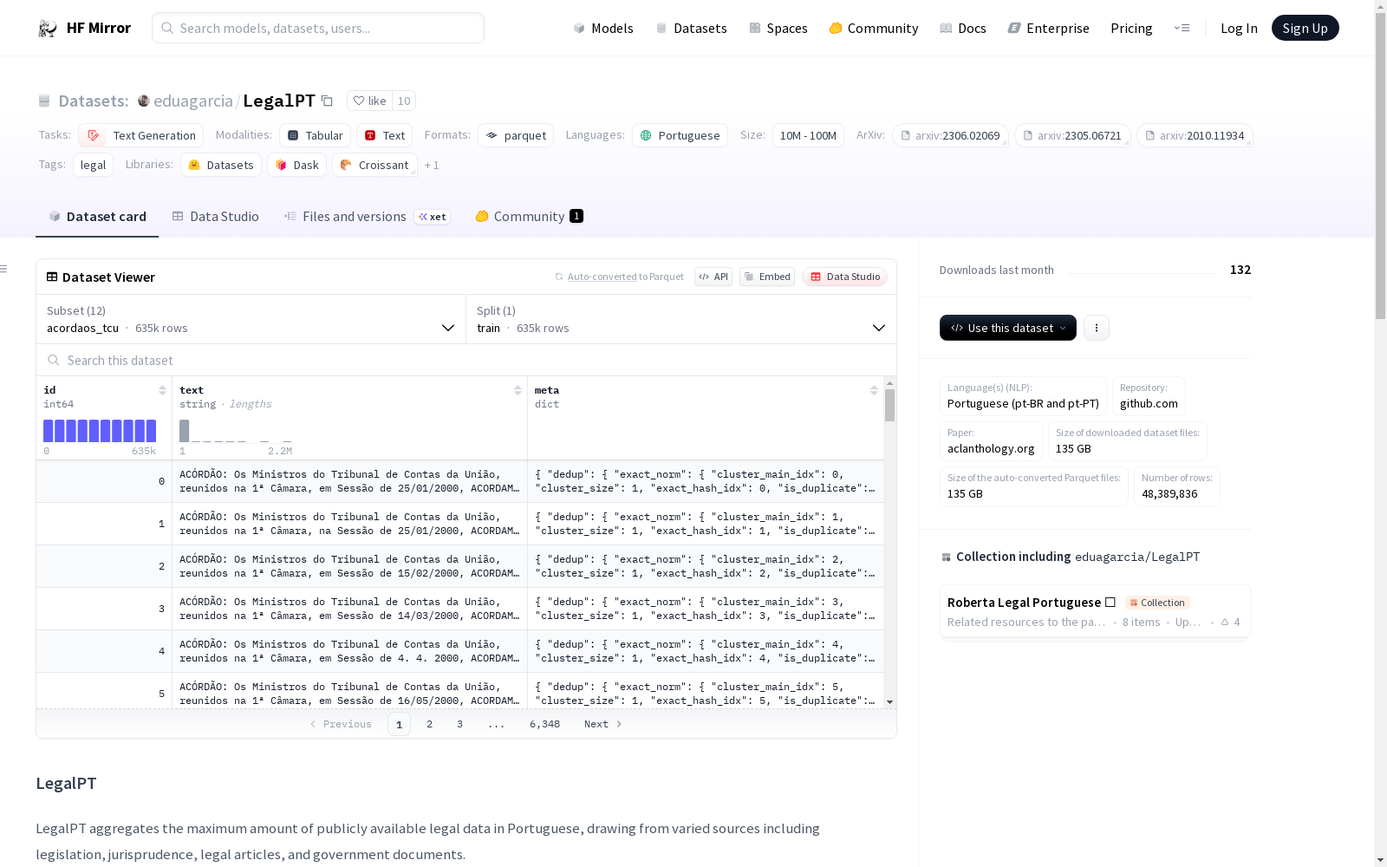
Task: Click the Embed button
Action: coord(767,277)
